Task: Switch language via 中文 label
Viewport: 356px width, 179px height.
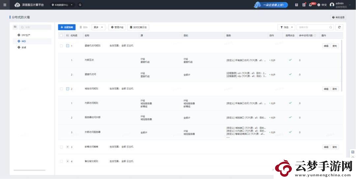Action: (x=324, y=5)
